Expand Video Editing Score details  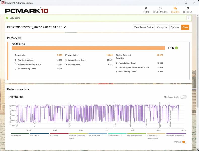(x=117, y=72)
